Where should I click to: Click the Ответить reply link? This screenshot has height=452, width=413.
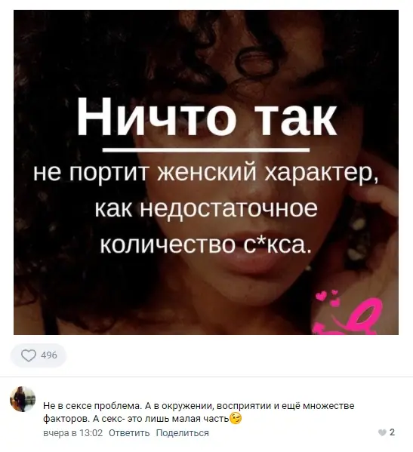pos(129,433)
